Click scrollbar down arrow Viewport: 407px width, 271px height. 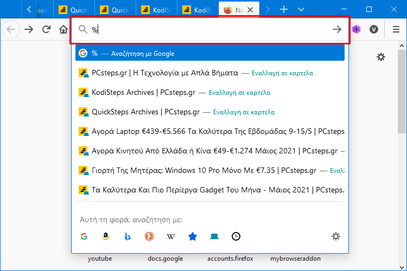pos(402,267)
